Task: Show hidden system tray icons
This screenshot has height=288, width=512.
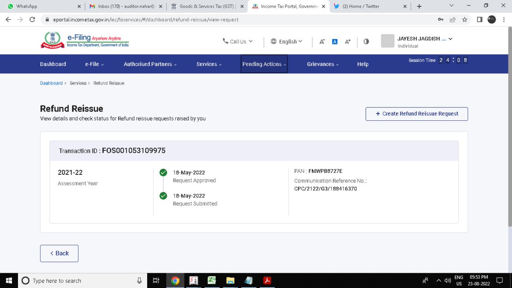Action: (x=439, y=281)
